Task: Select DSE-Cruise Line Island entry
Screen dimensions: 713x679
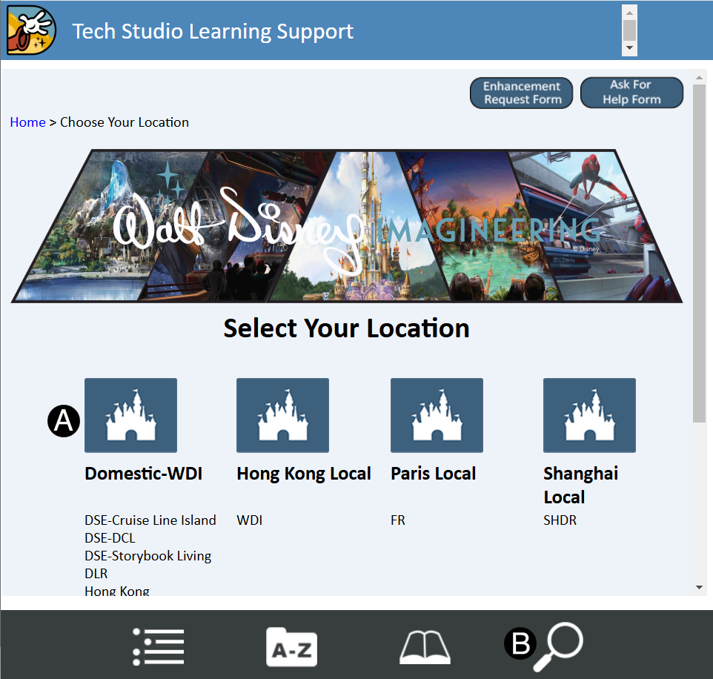Action: [x=150, y=520]
